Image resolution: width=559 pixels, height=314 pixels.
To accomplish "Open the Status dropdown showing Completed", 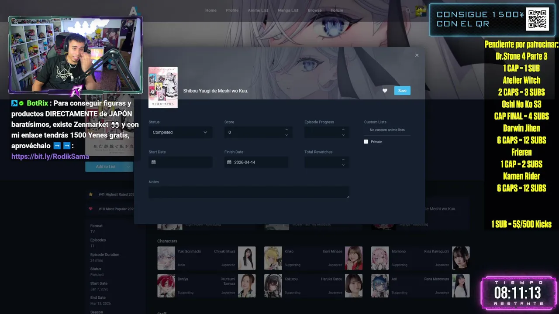I will click(180, 132).
